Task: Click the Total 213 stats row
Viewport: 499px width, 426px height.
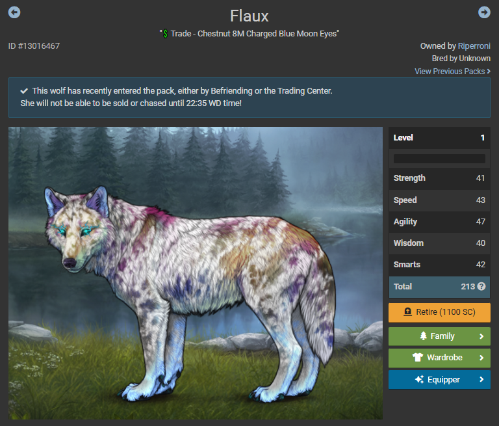Action: [x=439, y=287]
